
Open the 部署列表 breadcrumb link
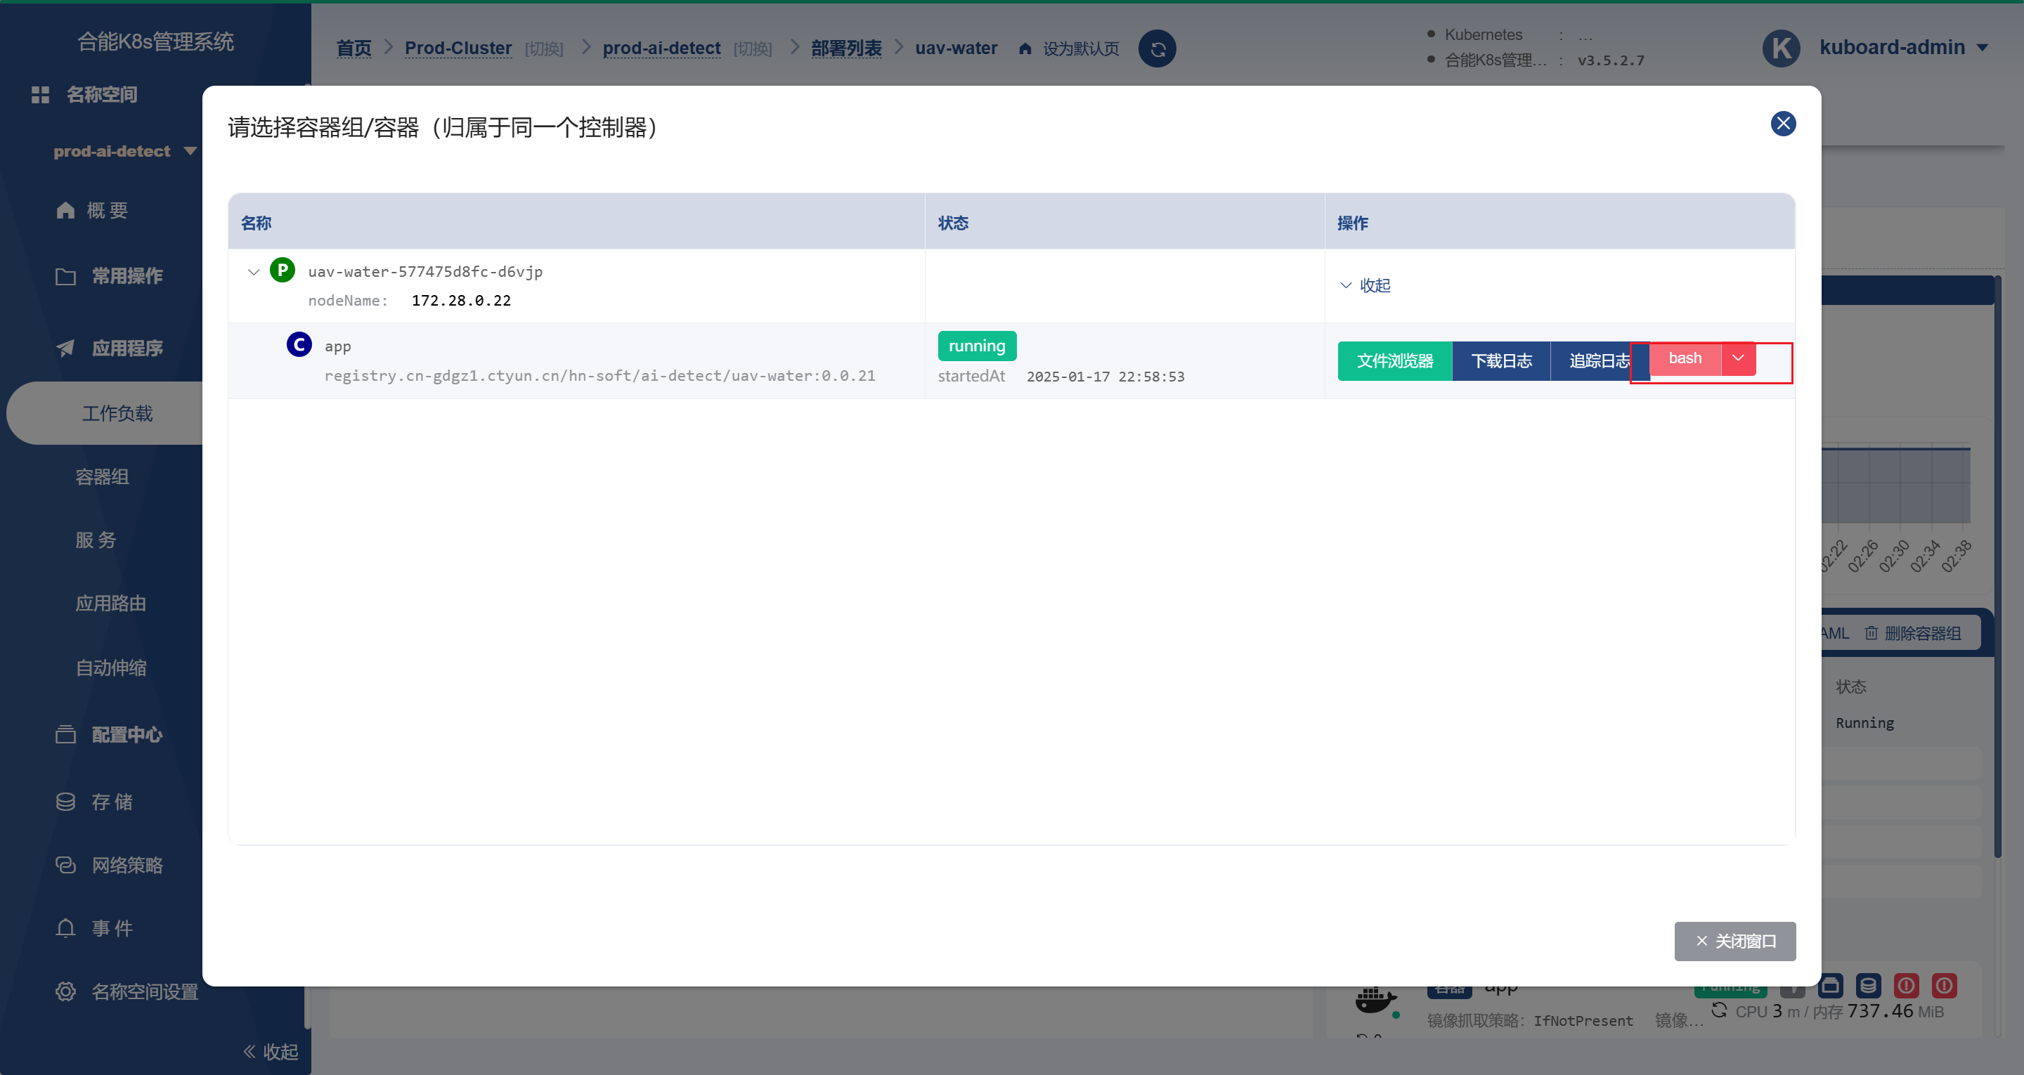pos(846,48)
